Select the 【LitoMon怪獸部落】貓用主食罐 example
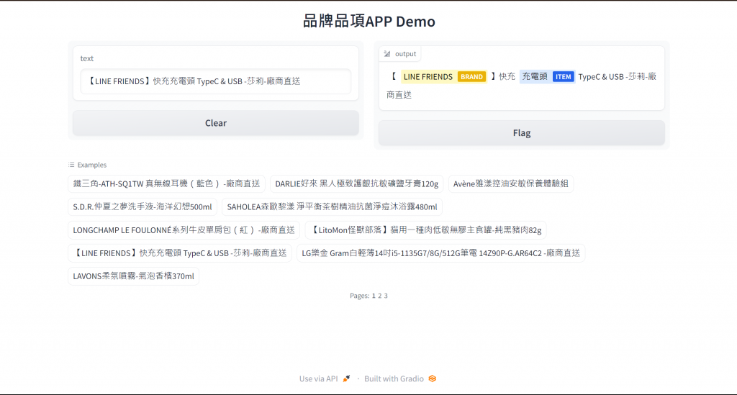The image size is (737, 395). pyautogui.click(x=426, y=230)
